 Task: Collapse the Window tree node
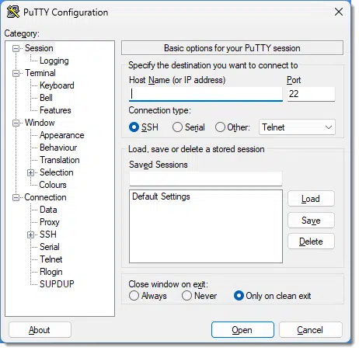16,123
